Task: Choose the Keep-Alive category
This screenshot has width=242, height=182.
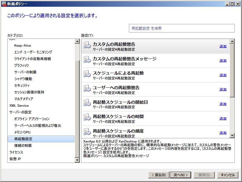Action: tap(22, 45)
